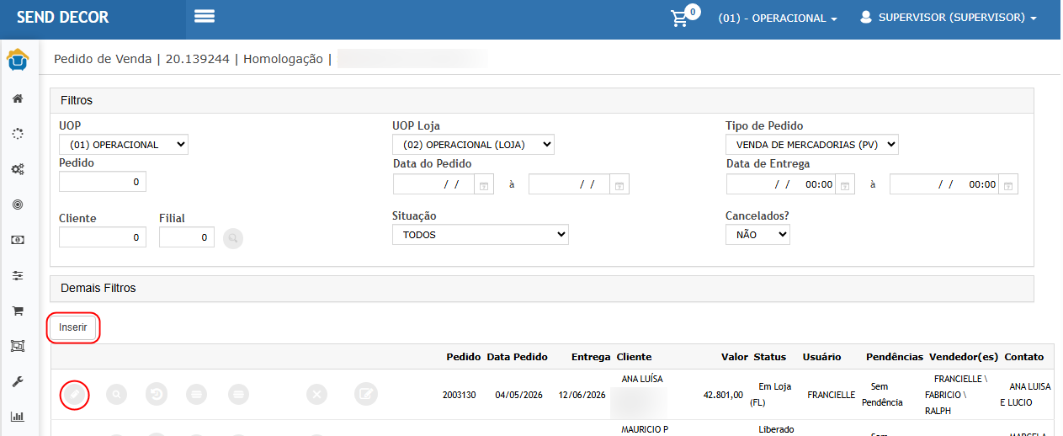Click the magnifier search icon beside Filial

coord(233,238)
